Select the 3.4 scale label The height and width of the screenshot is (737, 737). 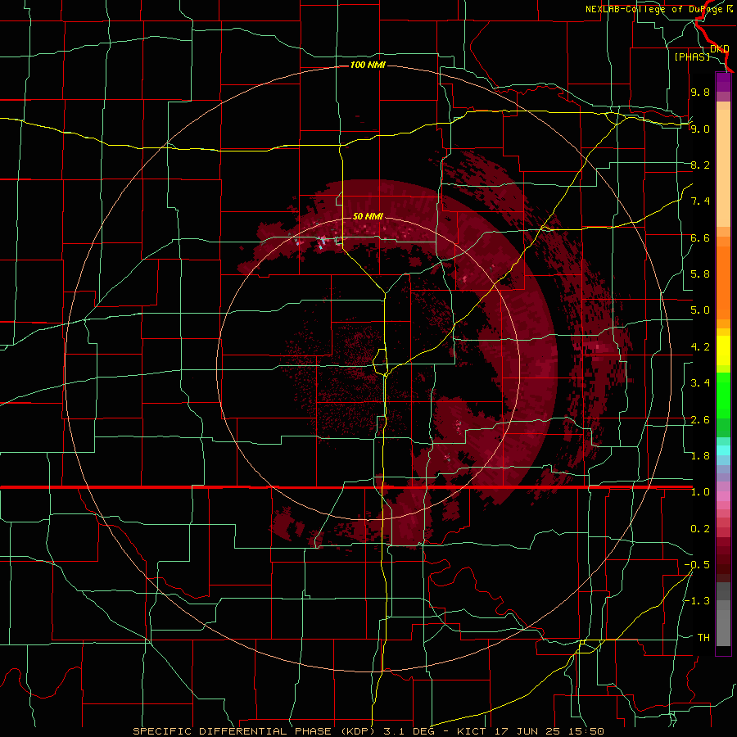700,383
